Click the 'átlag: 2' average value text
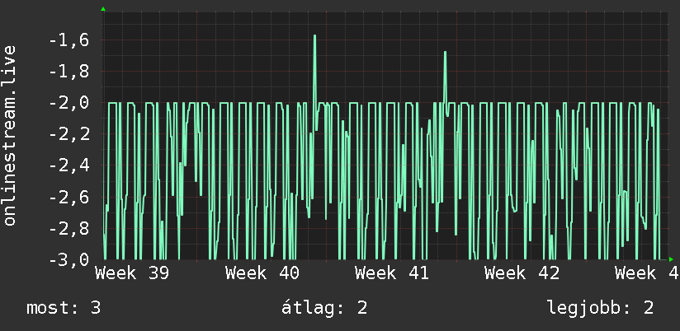 [x=324, y=308]
